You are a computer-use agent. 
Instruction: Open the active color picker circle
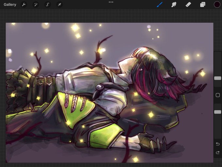click(217, 5)
